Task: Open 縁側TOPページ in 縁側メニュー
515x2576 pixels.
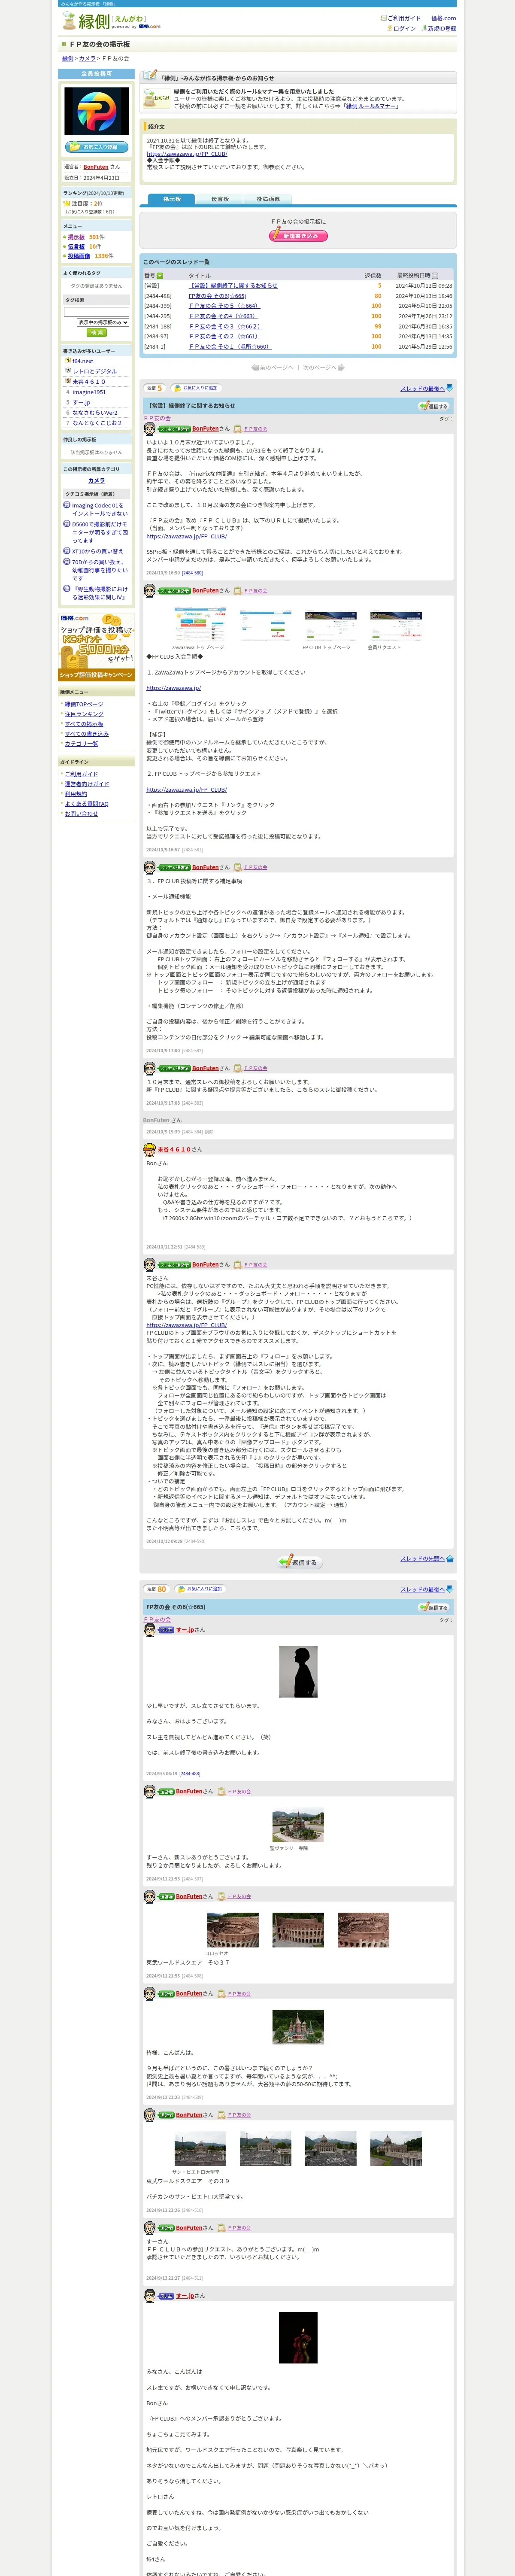Action: [x=84, y=704]
